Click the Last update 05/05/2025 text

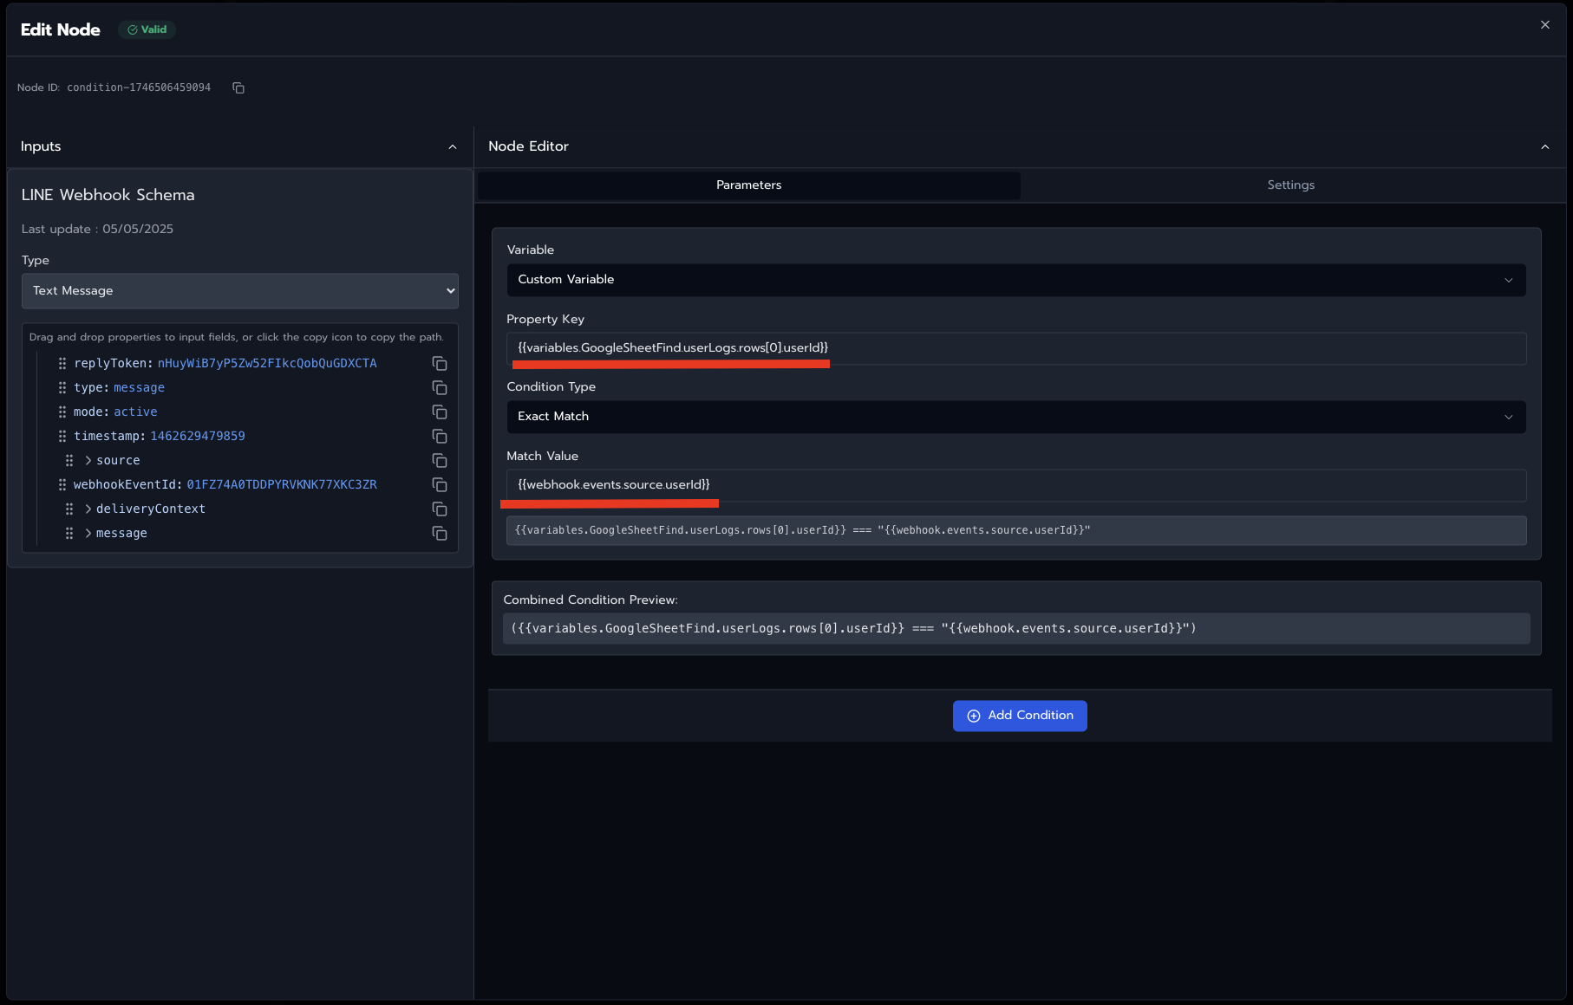point(97,229)
